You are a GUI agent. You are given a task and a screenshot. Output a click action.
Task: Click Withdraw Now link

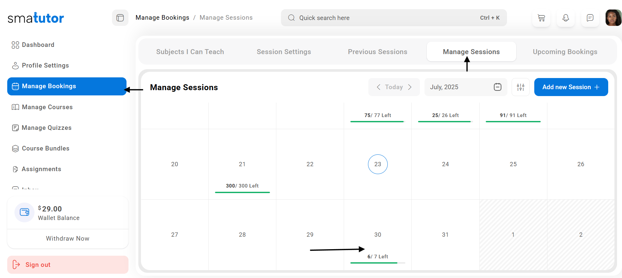(x=68, y=239)
